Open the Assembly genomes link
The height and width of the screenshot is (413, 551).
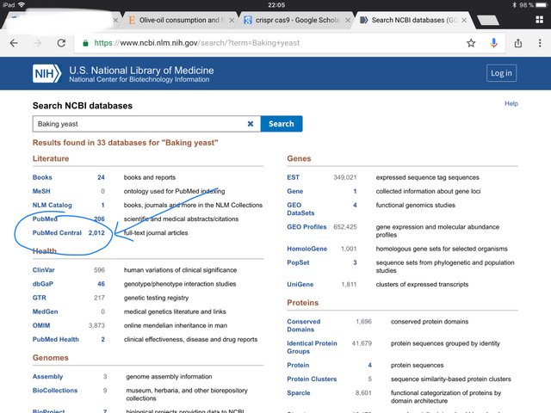coord(47,377)
